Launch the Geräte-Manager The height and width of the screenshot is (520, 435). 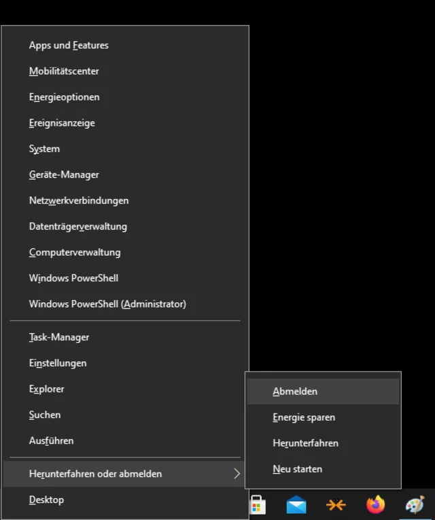click(x=64, y=174)
